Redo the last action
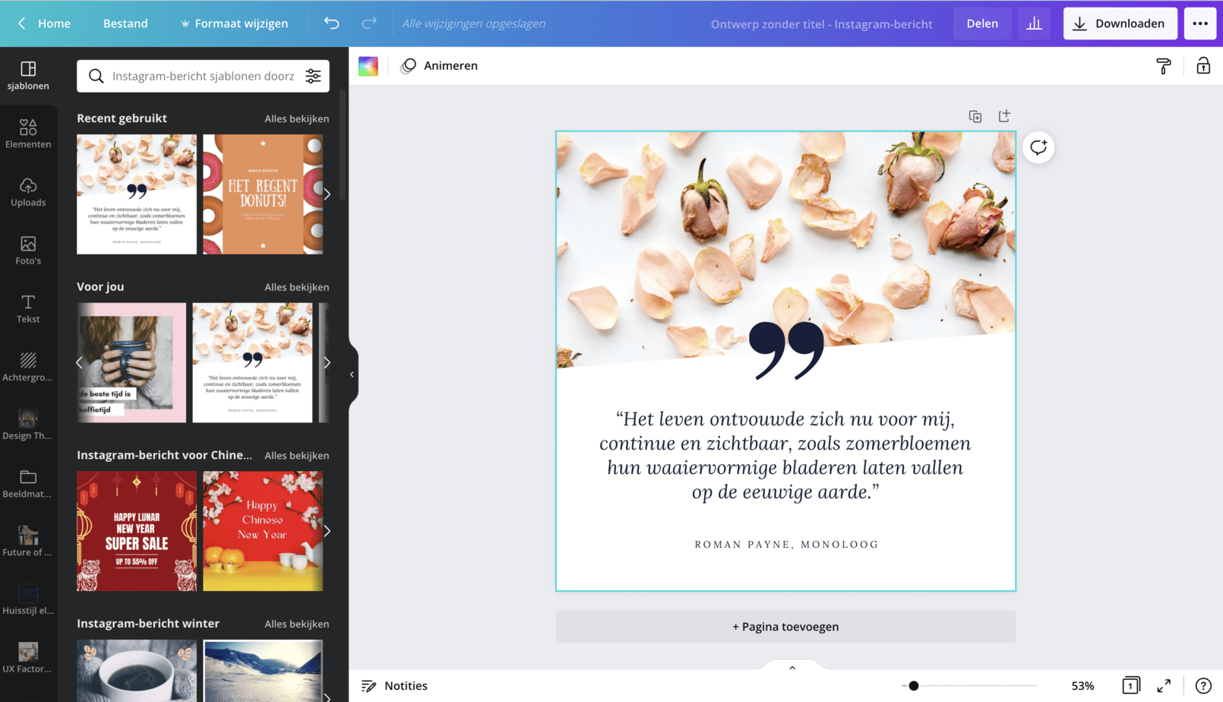Image resolution: width=1223 pixels, height=702 pixels. tap(369, 24)
